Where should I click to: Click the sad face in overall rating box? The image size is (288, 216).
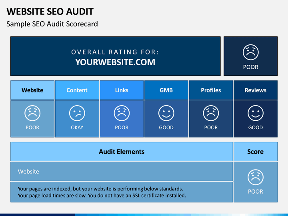250,52
